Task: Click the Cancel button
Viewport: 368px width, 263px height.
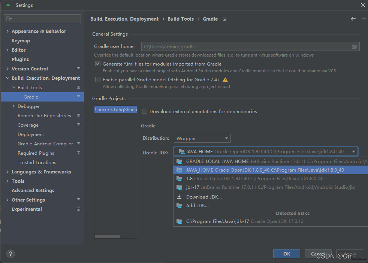Action: click(318, 254)
